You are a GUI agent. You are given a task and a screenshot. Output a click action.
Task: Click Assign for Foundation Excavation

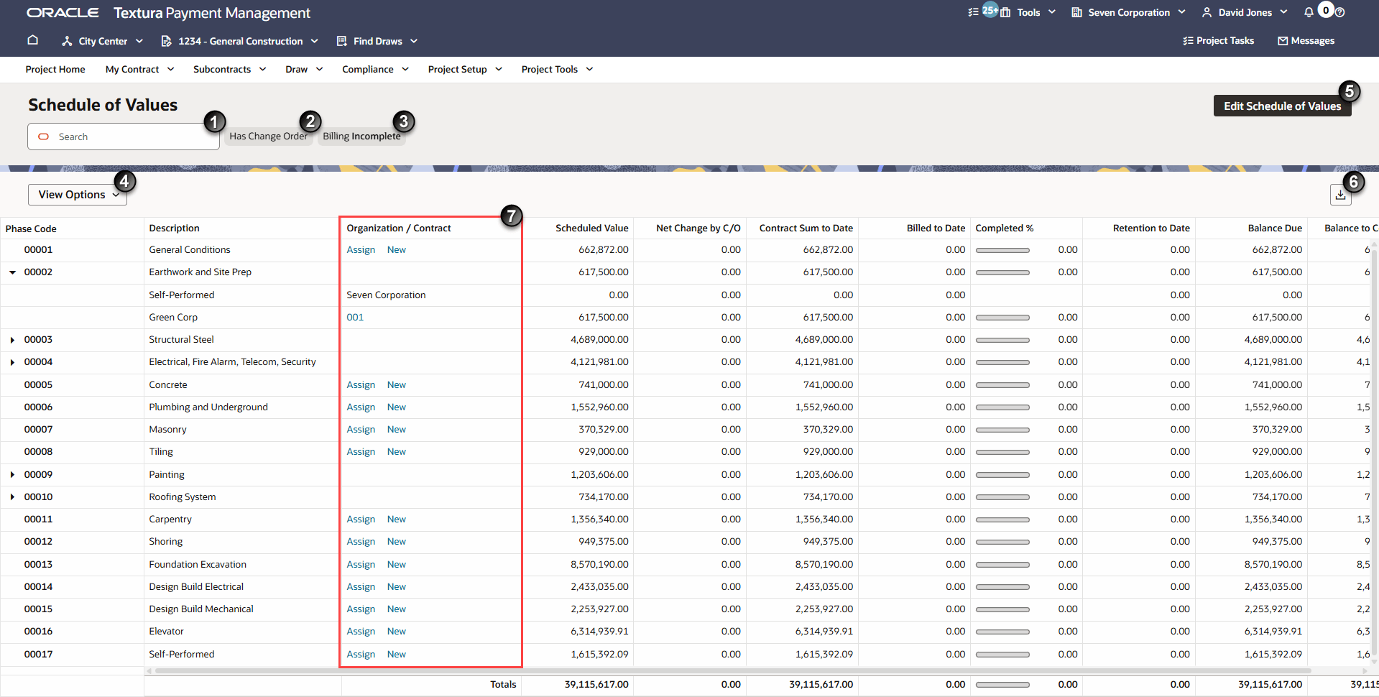[361, 565]
